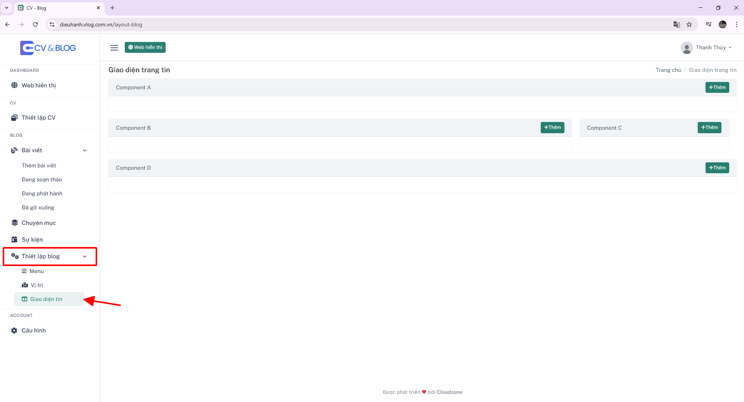Screen dimensions: 744x402
Task: Bookmark this page star icon
Action: [x=689, y=24]
